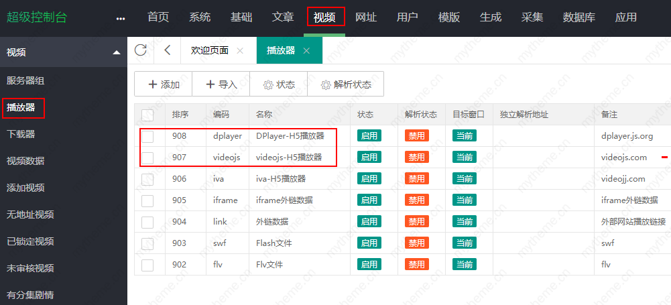
Task: Check the dplayer row checkbox
Action: [147, 136]
